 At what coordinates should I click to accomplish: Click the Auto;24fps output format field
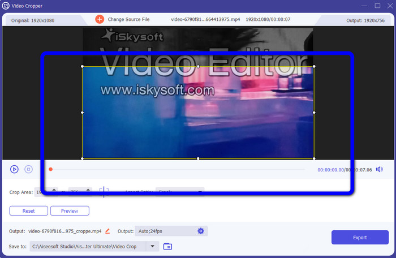click(171, 231)
